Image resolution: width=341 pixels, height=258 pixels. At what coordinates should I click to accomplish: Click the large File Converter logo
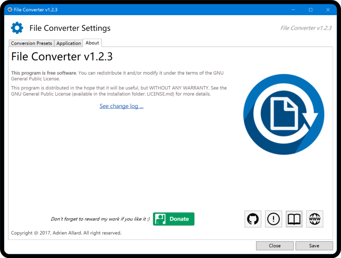tap(284, 114)
